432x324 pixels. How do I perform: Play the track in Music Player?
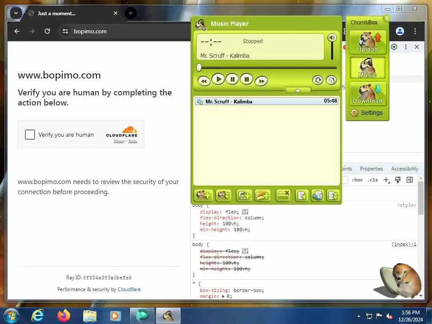[219, 80]
